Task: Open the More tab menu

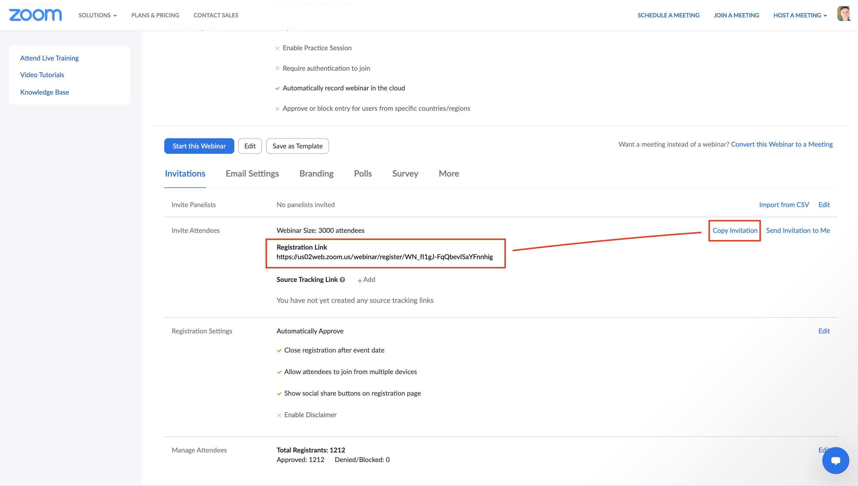Action: (449, 174)
